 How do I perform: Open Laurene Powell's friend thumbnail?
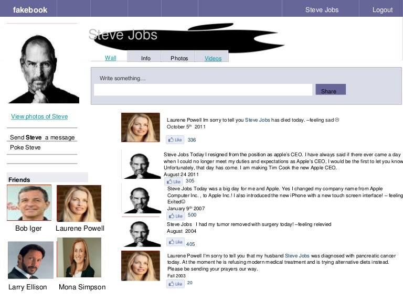pyautogui.click(x=79, y=203)
